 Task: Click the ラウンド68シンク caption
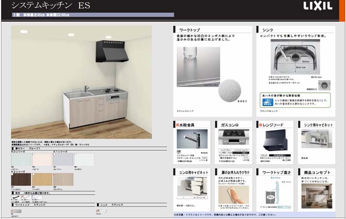[269, 111]
